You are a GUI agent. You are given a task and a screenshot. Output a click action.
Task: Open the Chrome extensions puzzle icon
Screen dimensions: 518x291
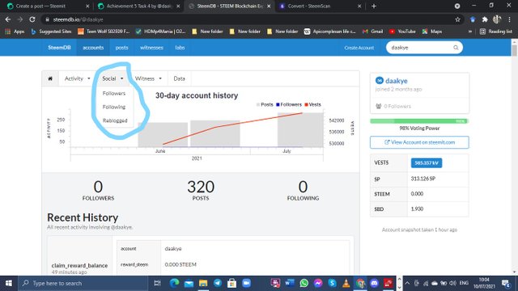pos(485,19)
